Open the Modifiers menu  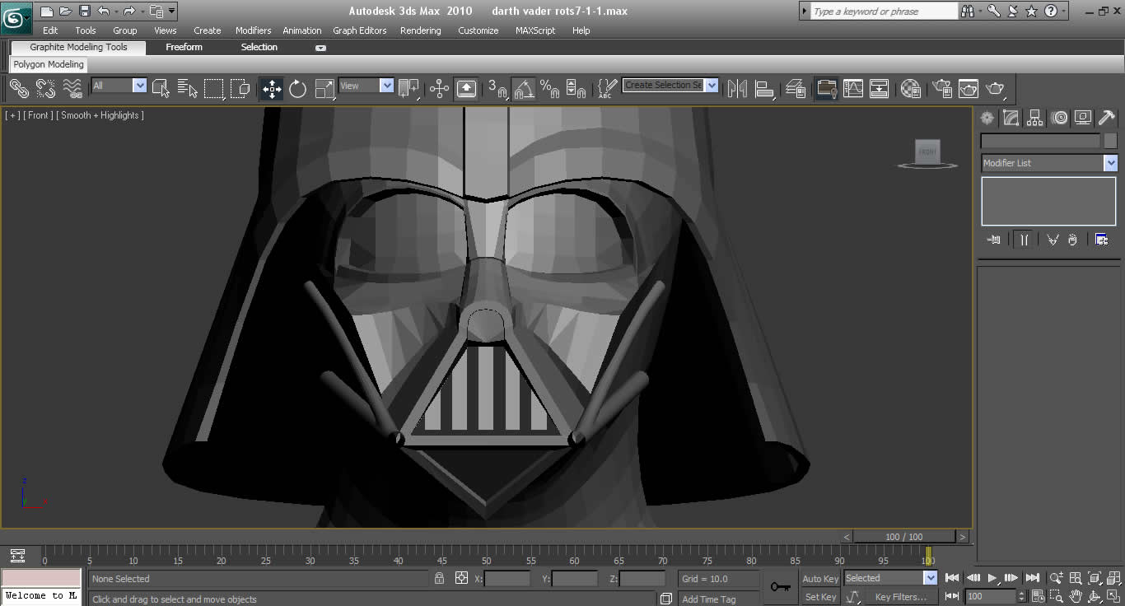point(253,30)
